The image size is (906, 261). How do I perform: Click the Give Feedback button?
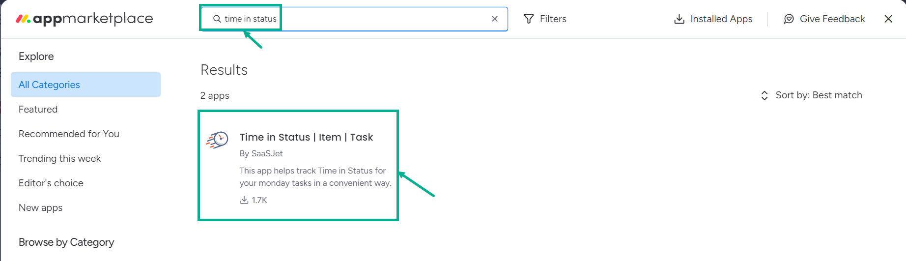[x=824, y=19]
